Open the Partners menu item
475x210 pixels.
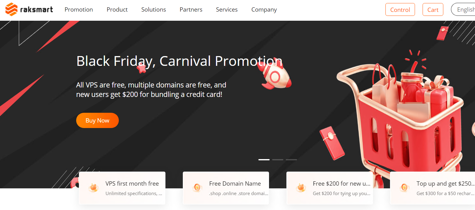[x=191, y=9]
